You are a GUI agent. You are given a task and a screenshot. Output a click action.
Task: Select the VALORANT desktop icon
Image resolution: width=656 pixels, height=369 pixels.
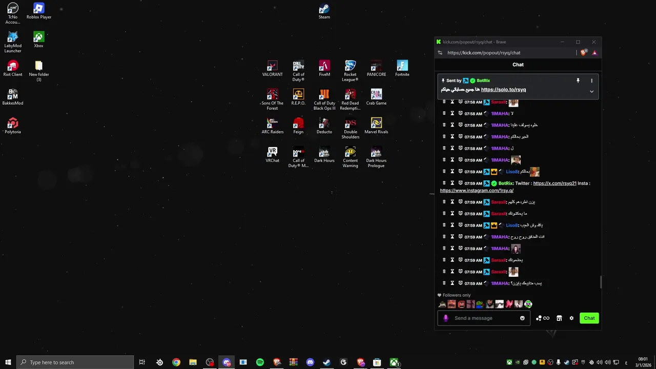(x=272, y=69)
